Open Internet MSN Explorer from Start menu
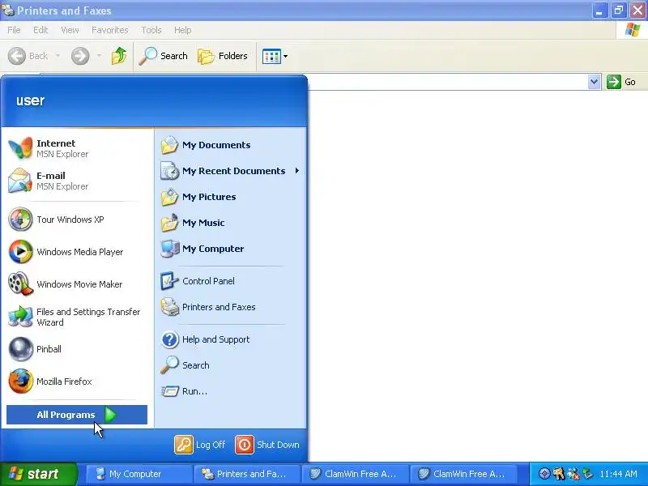 76,148
